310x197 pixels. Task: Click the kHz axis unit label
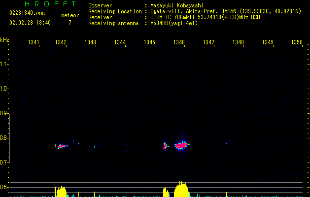[4, 40]
